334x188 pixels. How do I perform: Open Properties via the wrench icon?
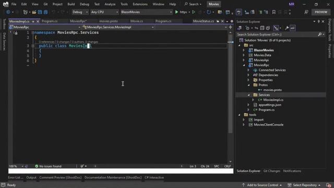[x=287, y=28]
